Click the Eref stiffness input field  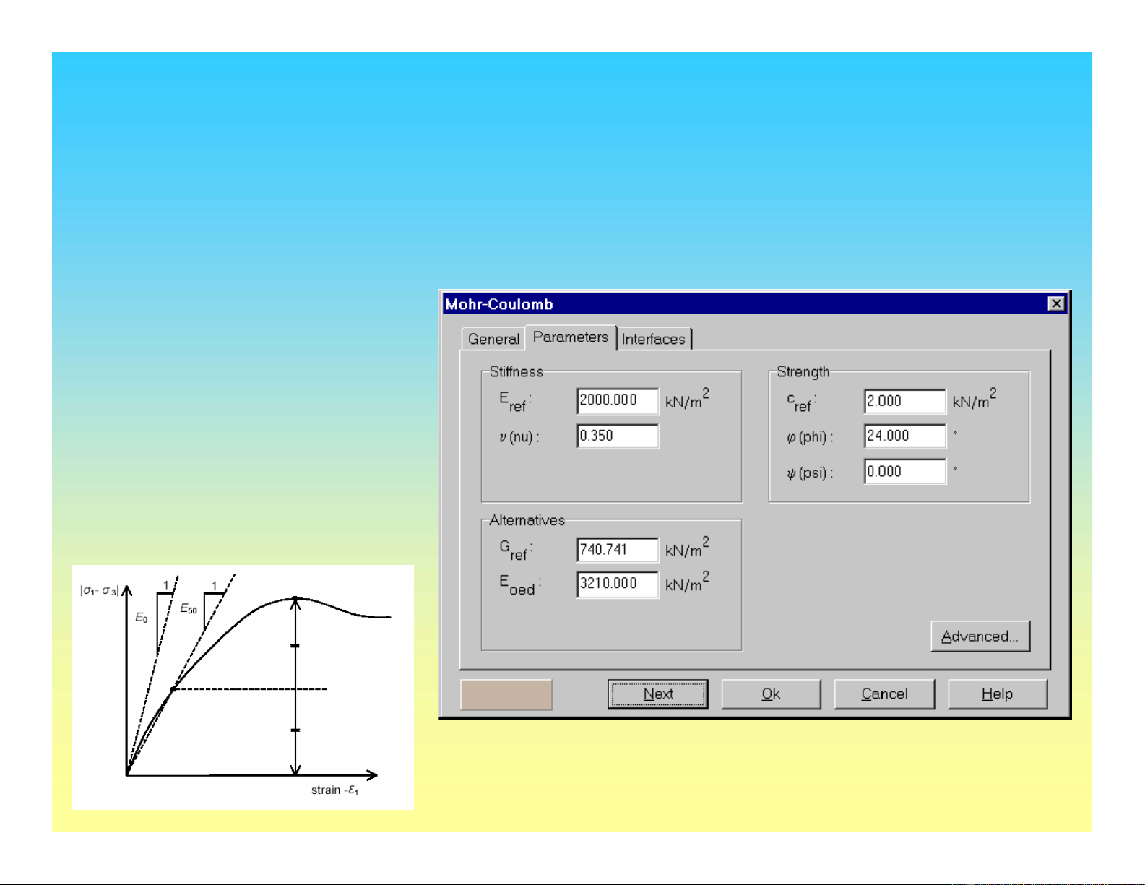tap(617, 401)
